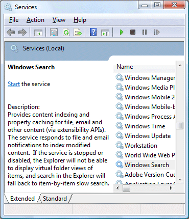Click gear icon beside Windows Search row
The width and height of the screenshot is (189, 219).
[x=120, y=165]
